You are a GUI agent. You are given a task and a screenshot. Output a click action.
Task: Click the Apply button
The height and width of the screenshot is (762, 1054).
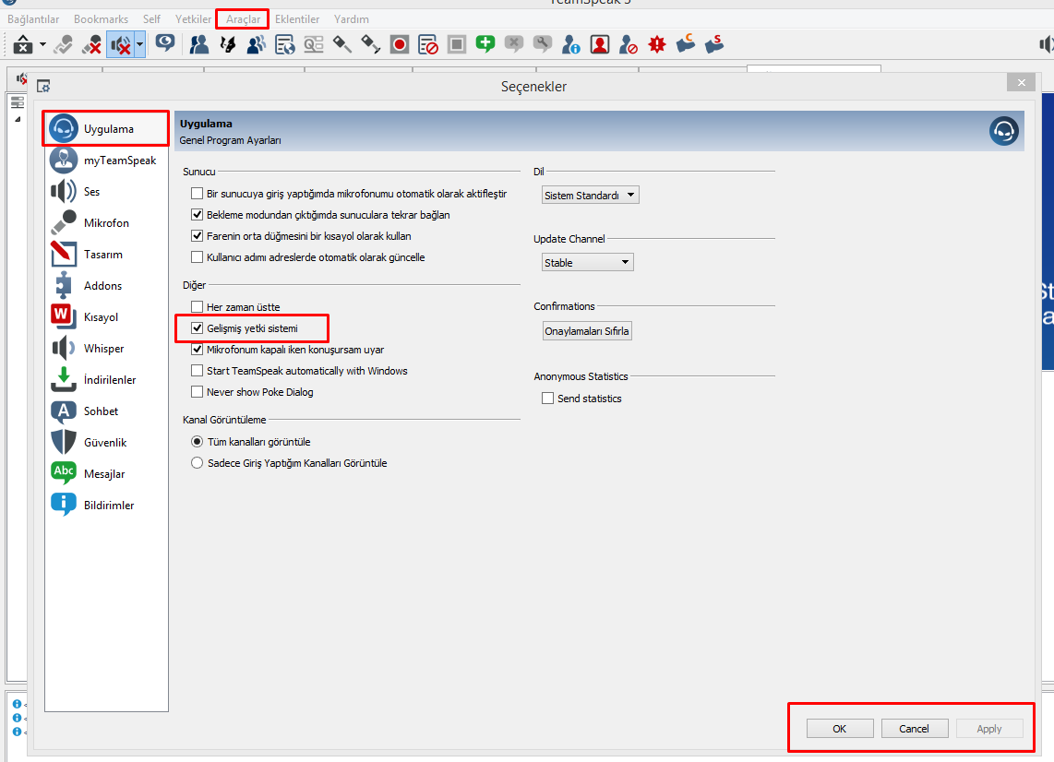(x=988, y=729)
